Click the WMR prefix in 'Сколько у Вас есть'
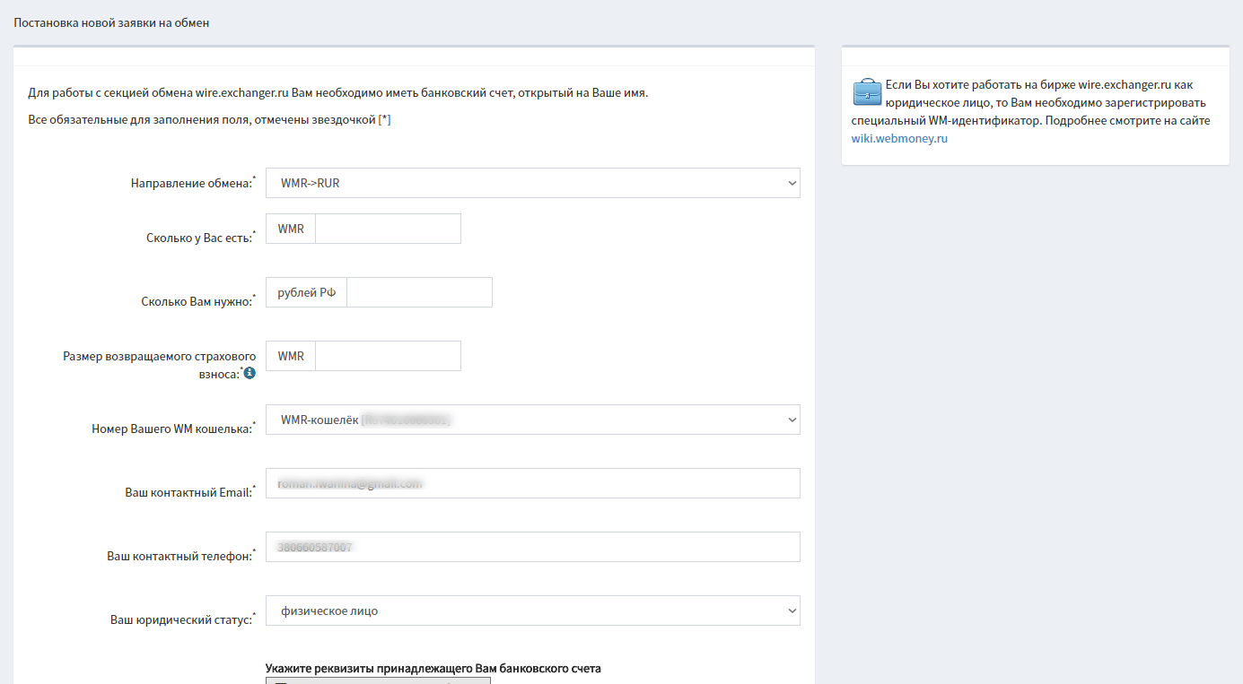1243x684 pixels. pos(291,229)
